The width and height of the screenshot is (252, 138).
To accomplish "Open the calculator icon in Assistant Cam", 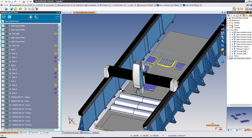I will (31, 17).
